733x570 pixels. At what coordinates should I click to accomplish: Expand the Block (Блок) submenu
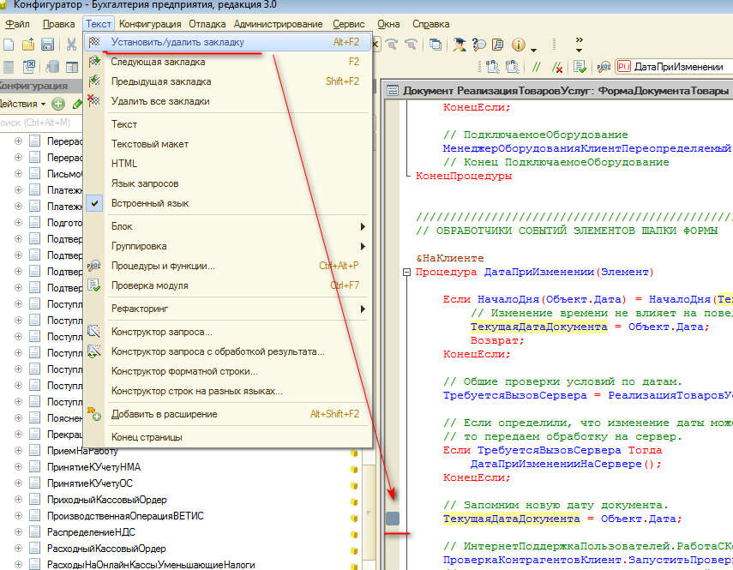(122, 226)
